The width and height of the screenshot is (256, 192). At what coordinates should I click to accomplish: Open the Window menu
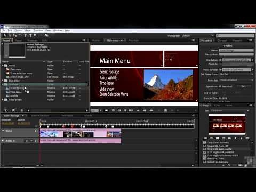click(58, 30)
